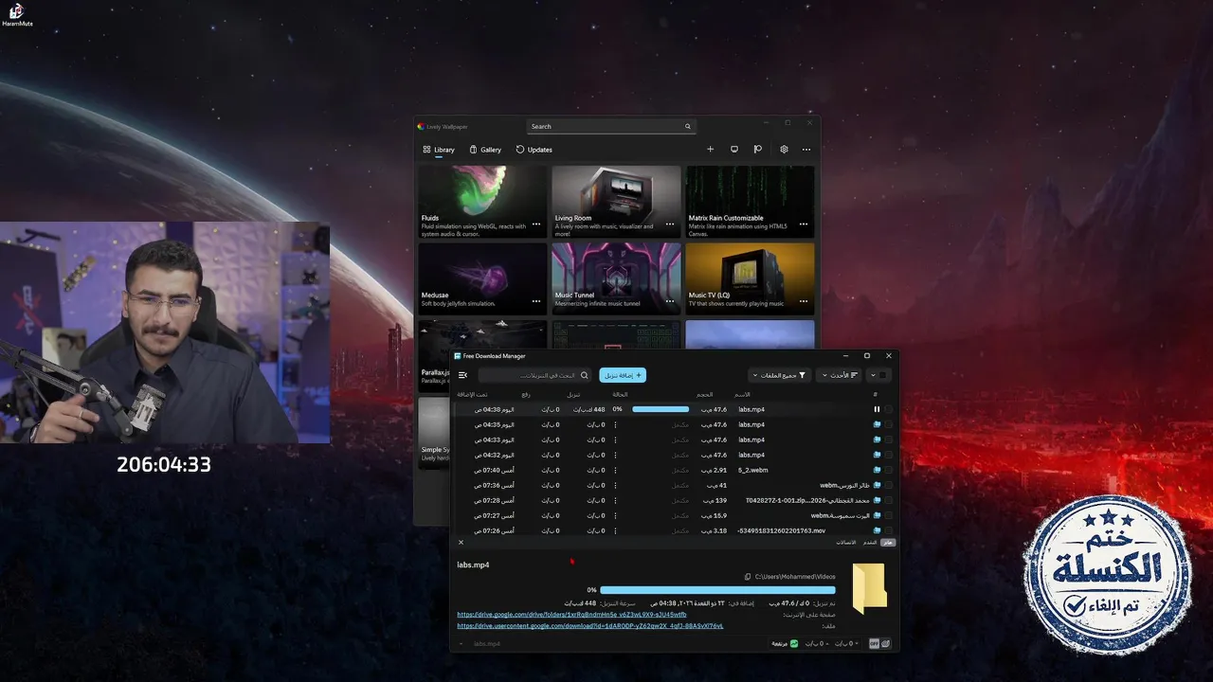The image size is (1213, 682).
Task: Open folder icon for the 15.9 MB webm
Action: click(877, 515)
